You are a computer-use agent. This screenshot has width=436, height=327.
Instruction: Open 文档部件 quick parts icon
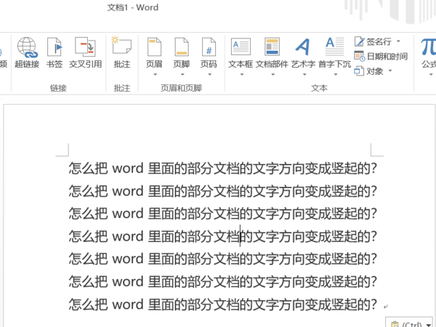[x=272, y=47]
